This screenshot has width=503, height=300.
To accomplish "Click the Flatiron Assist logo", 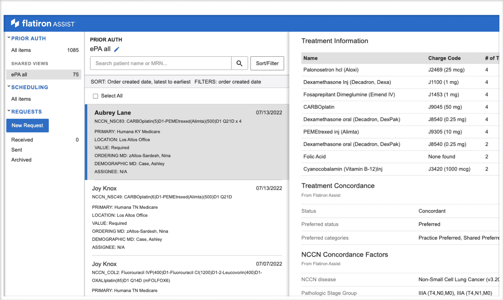I will [x=43, y=23].
